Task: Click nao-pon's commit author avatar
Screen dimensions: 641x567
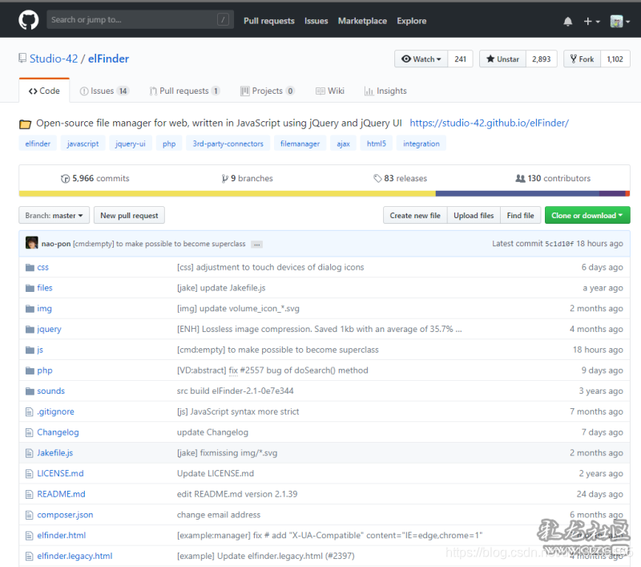Action: coord(32,242)
